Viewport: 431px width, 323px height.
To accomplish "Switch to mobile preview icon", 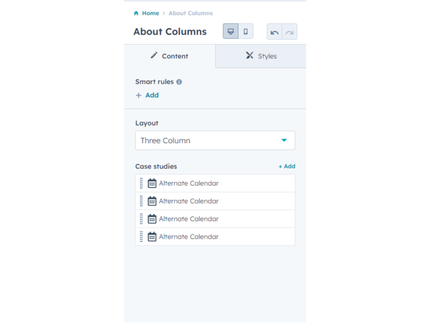I will click(246, 31).
